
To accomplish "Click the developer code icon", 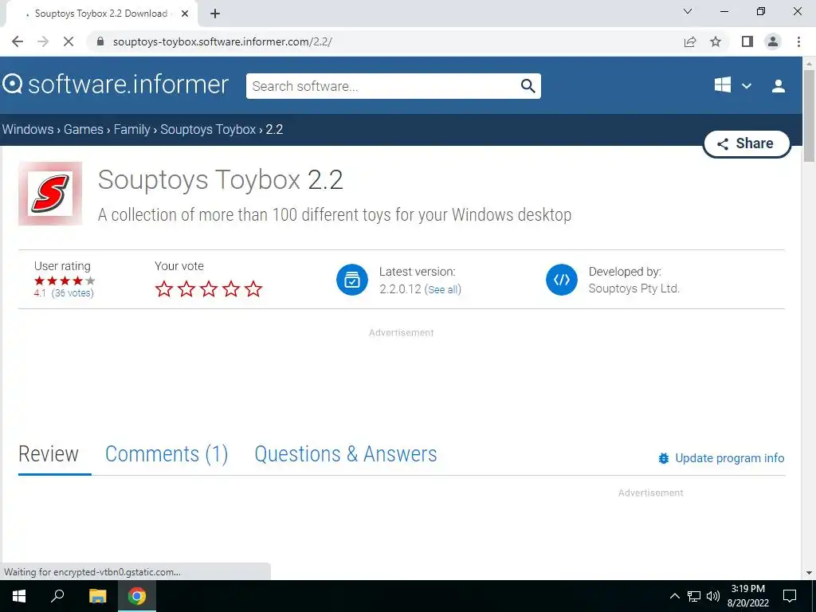I will click(562, 280).
